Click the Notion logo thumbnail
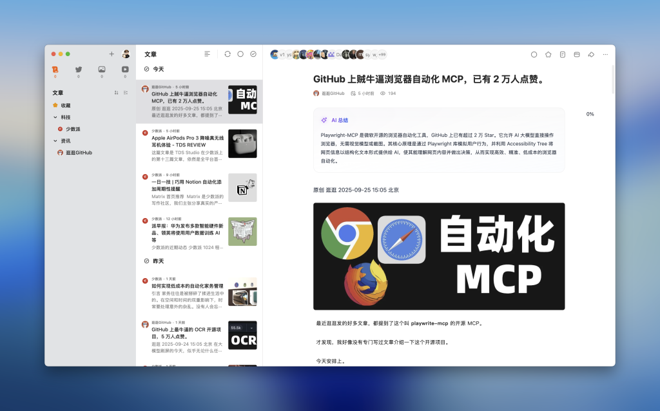The width and height of the screenshot is (660, 411). (242, 188)
